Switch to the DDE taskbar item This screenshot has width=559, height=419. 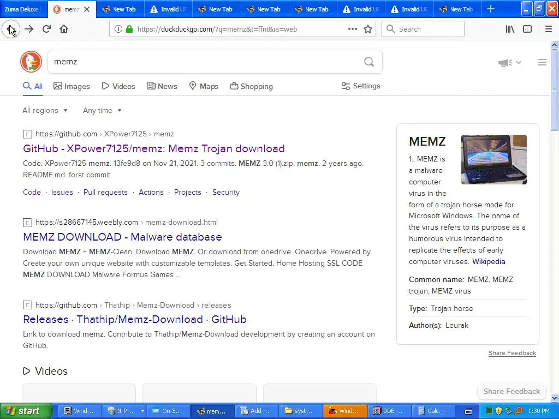click(x=389, y=411)
